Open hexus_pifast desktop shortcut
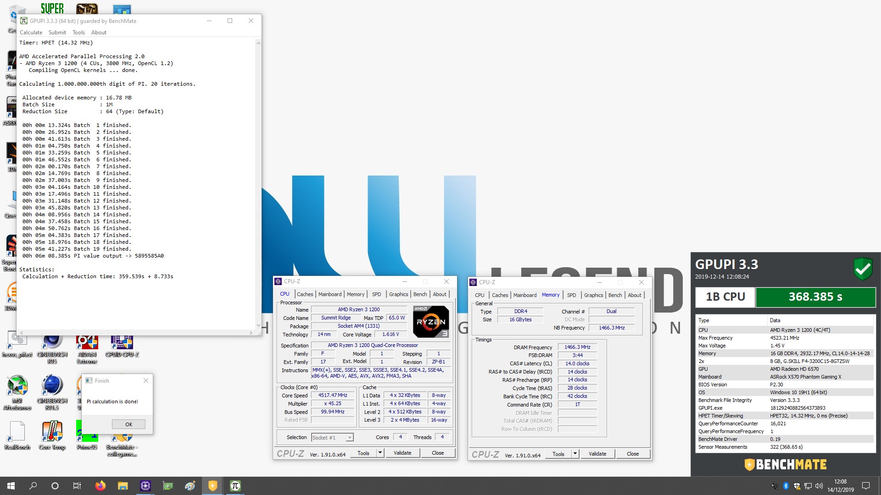The height and width of the screenshot is (495, 881). (x=17, y=345)
